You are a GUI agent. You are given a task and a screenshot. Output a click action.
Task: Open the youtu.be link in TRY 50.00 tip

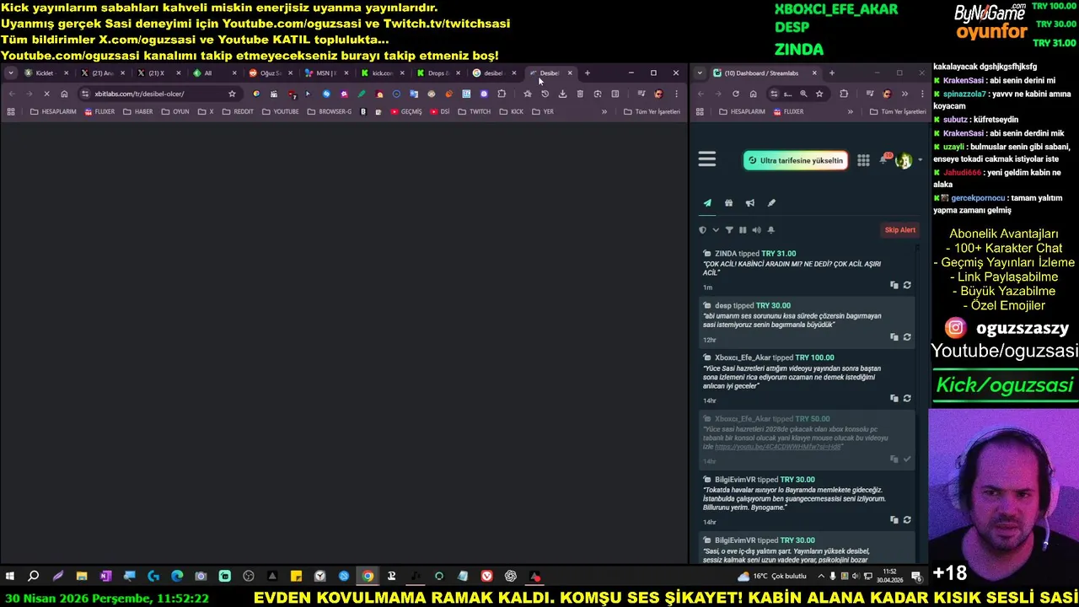778,446
